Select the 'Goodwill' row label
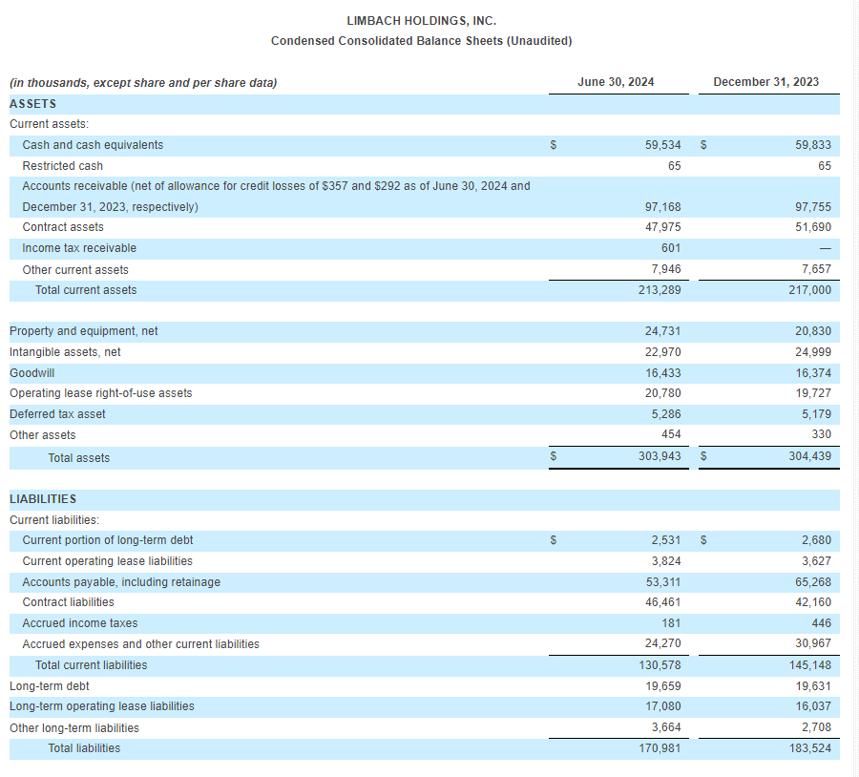 tap(31, 373)
